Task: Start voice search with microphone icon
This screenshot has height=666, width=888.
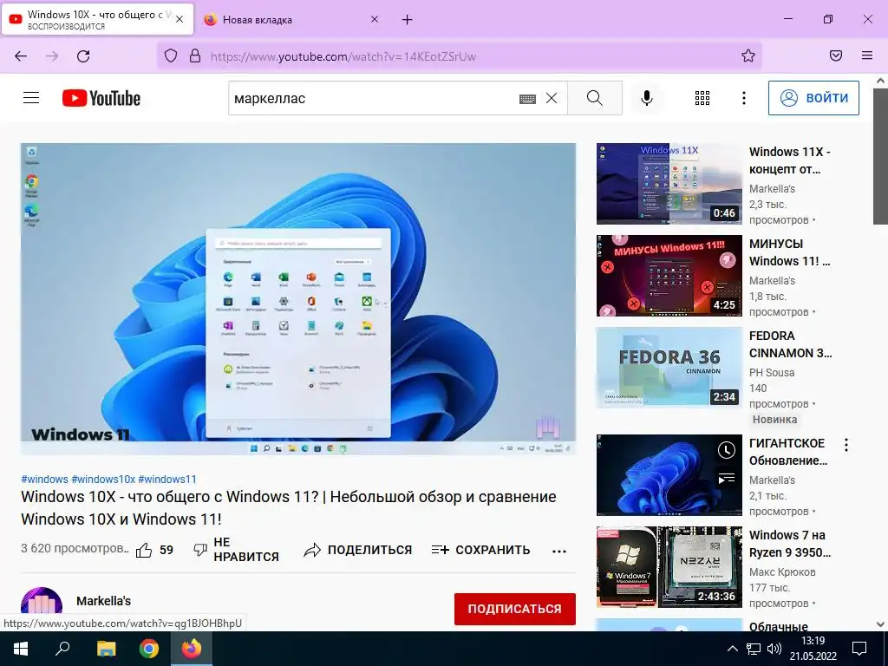Action: point(646,98)
